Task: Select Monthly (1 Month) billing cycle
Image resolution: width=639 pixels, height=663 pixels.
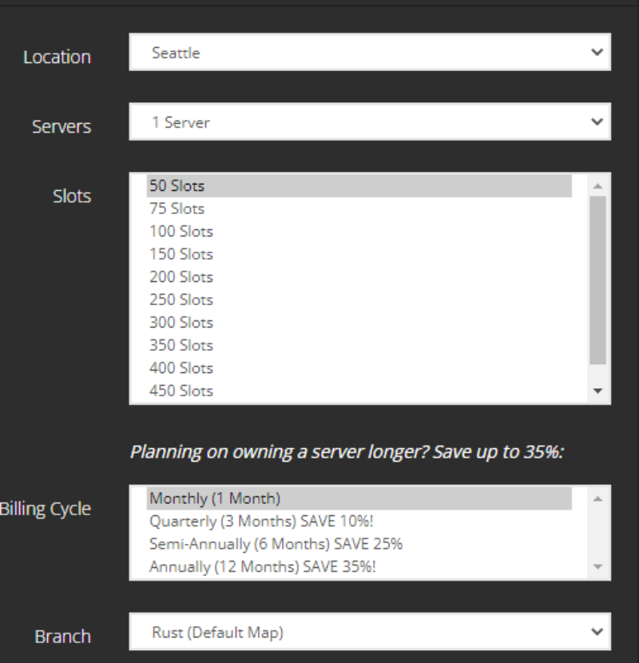Action: point(359,498)
